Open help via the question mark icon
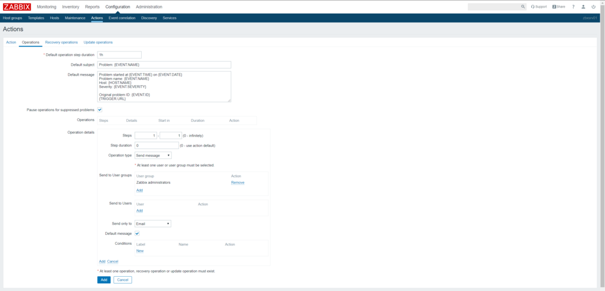This screenshot has height=291, width=605. click(x=573, y=7)
